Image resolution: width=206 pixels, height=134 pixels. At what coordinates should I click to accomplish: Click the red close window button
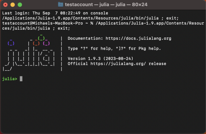coord(5,5)
